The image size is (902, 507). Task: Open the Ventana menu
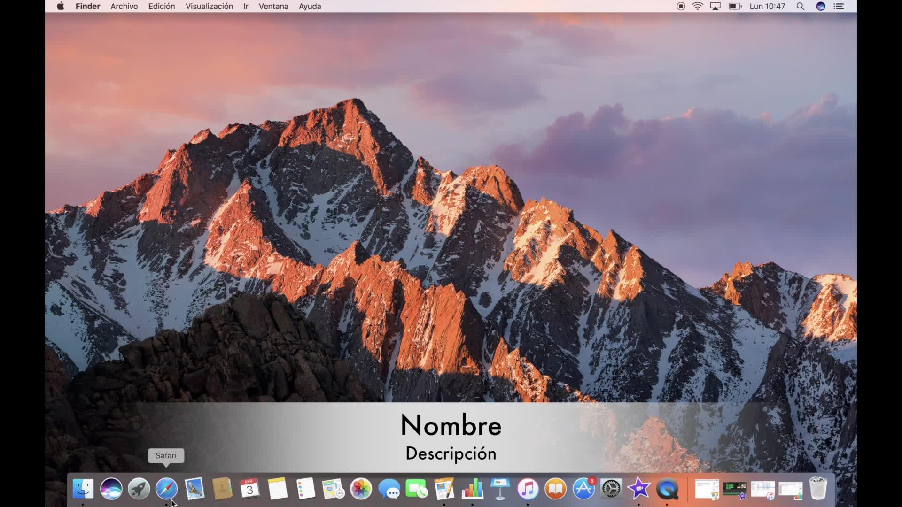click(273, 6)
